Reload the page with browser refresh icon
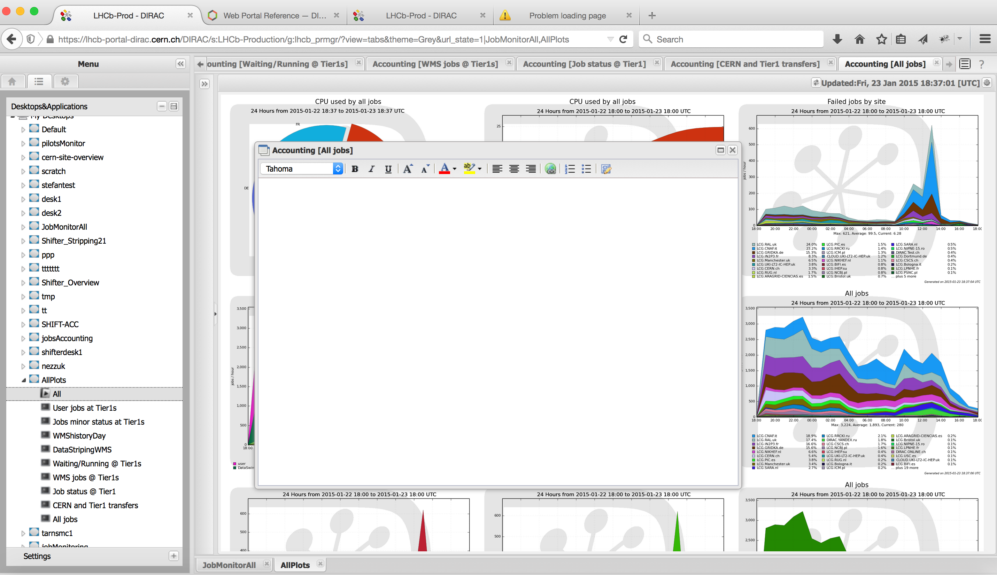Screen dimensions: 997x575 [x=623, y=39]
